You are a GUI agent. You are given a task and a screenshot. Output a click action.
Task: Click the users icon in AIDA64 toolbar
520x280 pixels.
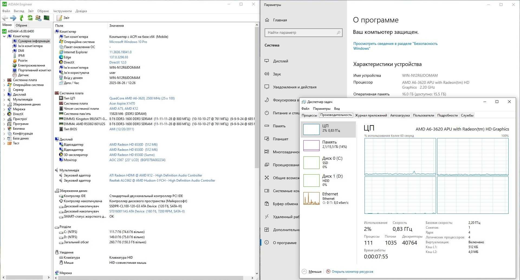(x=38, y=18)
